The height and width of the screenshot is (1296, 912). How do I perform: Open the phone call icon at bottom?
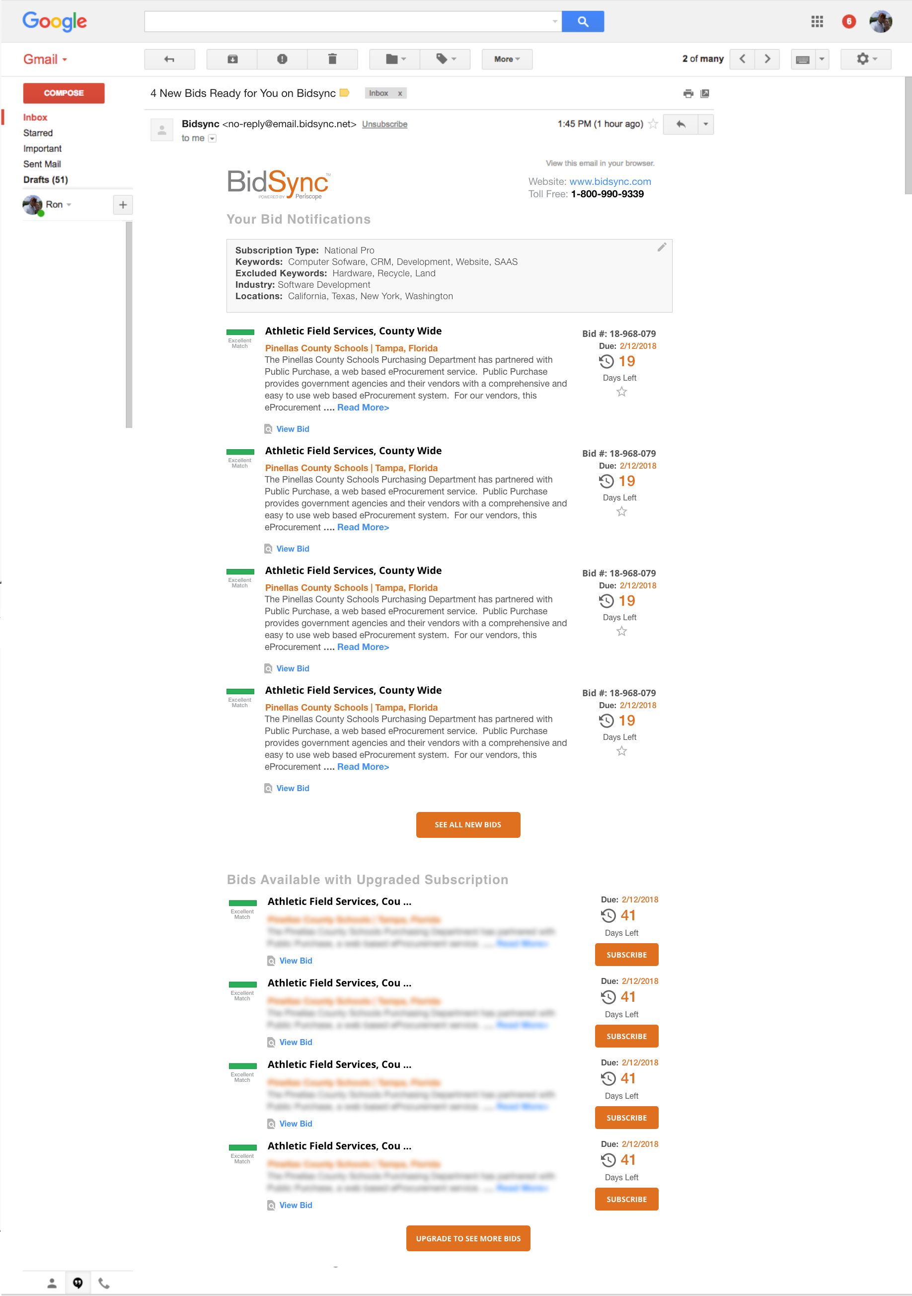coord(104,1283)
